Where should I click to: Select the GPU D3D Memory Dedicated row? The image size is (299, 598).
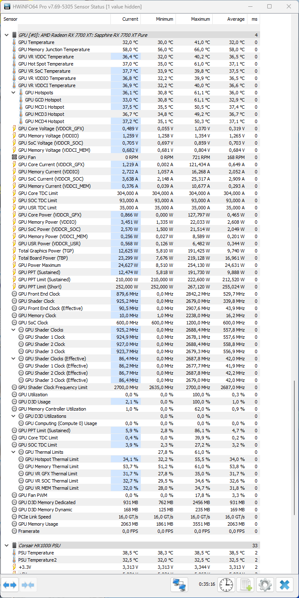131,502
